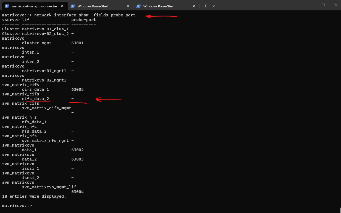Close the middle Windows PowerShell tab

click(x=128, y=6)
